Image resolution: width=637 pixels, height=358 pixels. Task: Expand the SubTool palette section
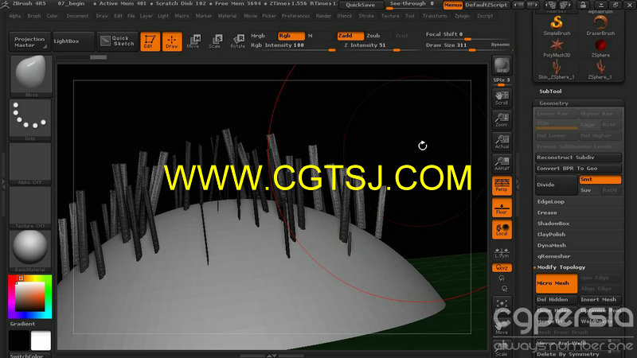click(x=550, y=91)
